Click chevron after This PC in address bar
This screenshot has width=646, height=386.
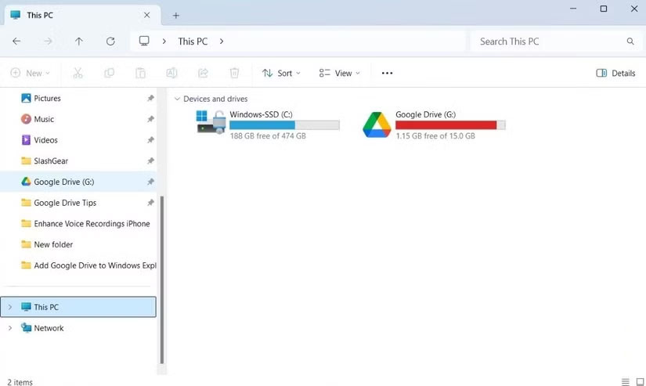click(x=222, y=41)
